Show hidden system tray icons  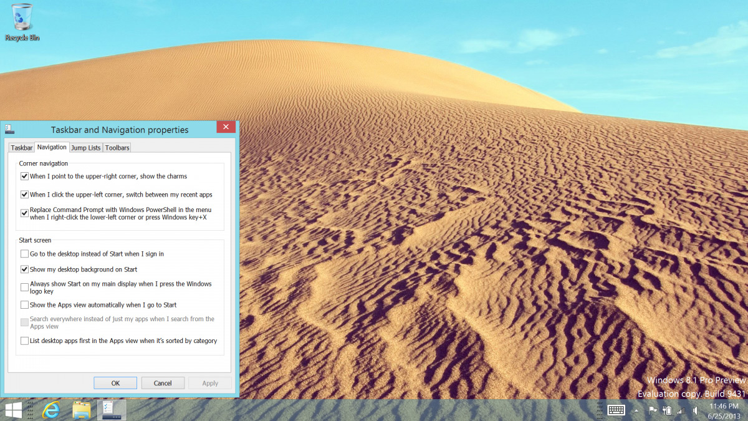tap(636, 410)
